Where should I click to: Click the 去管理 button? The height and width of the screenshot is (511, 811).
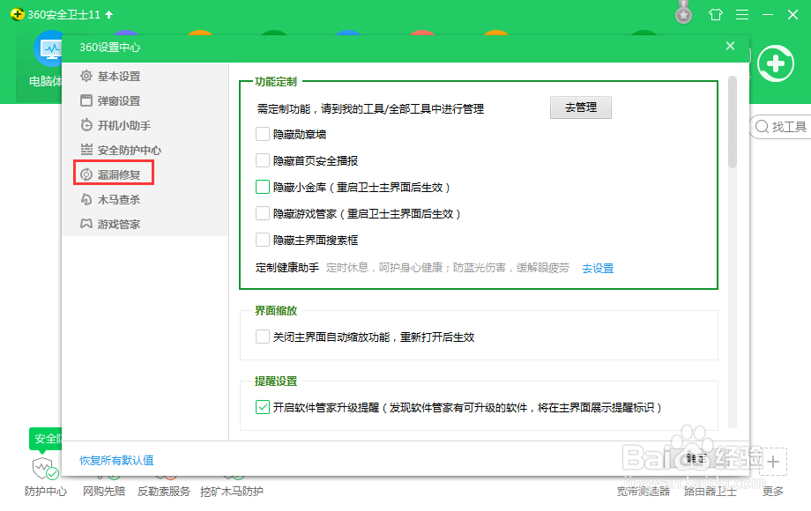coord(580,107)
